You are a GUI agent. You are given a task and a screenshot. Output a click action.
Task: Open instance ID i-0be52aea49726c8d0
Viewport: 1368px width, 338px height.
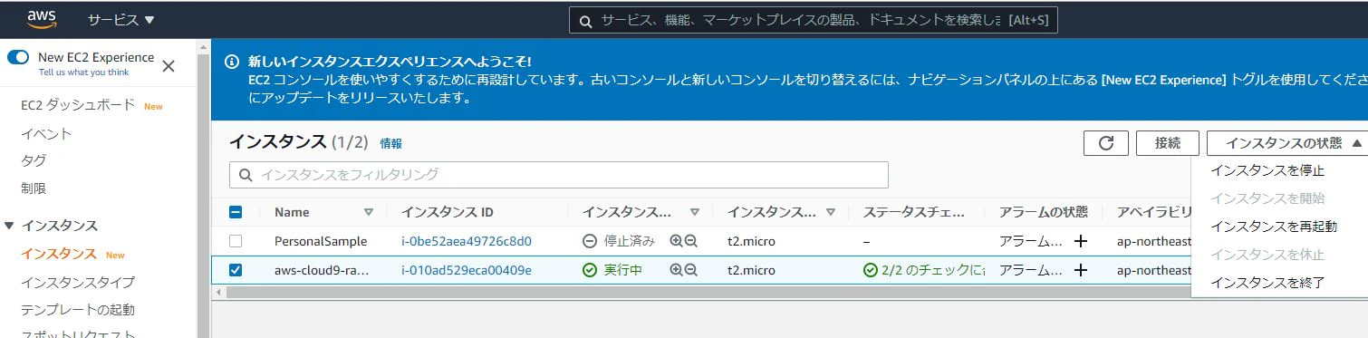[x=466, y=241]
